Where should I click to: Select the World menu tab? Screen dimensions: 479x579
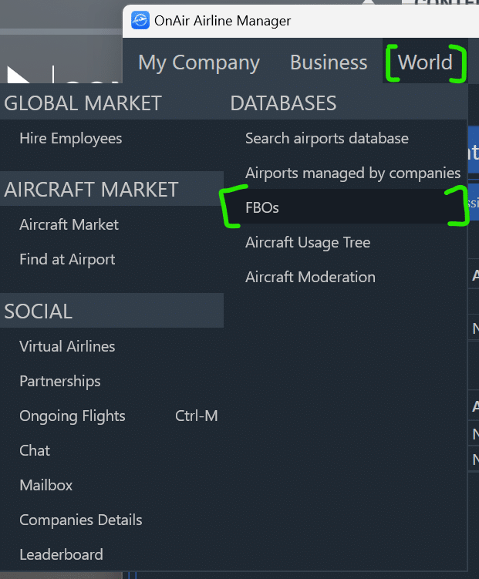[425, 62]
